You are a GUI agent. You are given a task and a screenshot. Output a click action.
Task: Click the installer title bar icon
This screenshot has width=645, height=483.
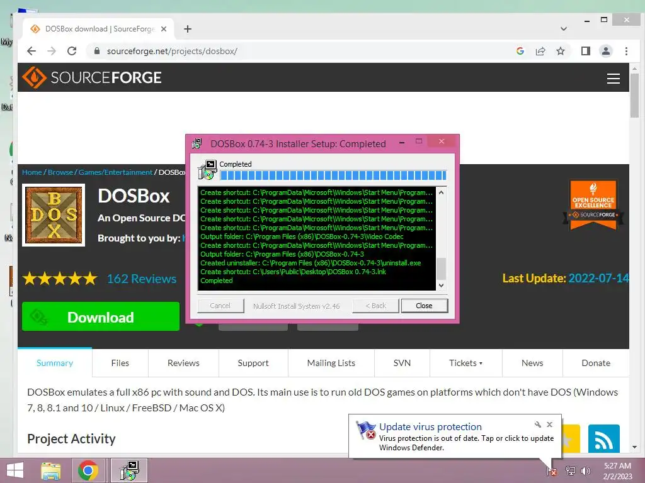pos(197,143)
